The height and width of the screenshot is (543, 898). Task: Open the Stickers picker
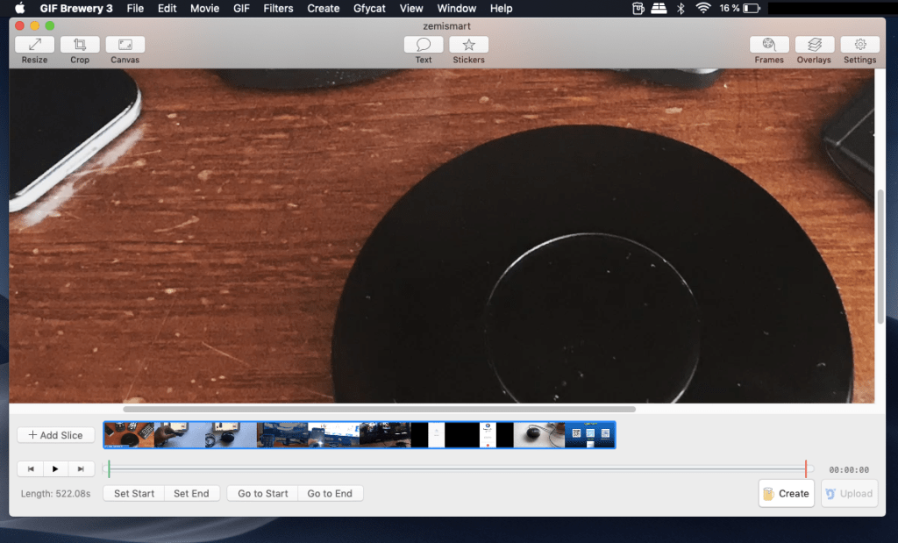click(x=468, y=45)
